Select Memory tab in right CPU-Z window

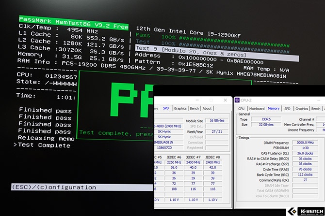point(274,108)
